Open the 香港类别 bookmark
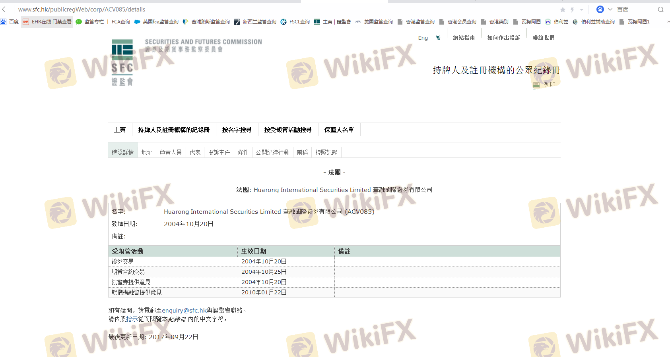 coord(495,22)
